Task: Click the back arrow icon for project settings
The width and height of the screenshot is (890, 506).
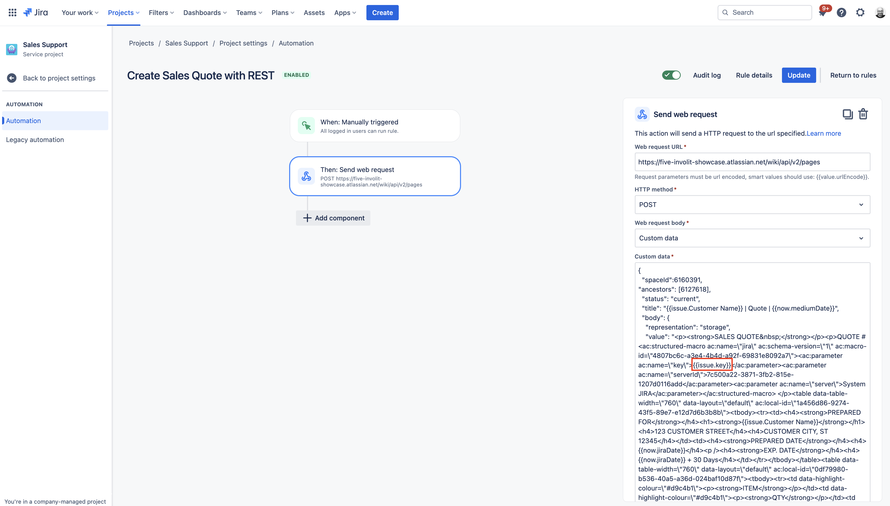Action: click(12, 78)
